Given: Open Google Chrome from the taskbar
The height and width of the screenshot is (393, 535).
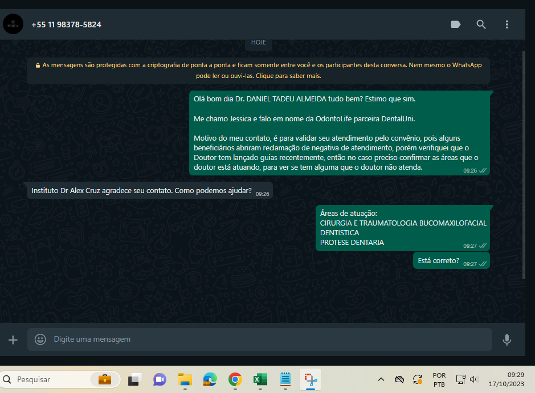Looking at the screenshot, I should pyautogui.click(x=235, y=379).
